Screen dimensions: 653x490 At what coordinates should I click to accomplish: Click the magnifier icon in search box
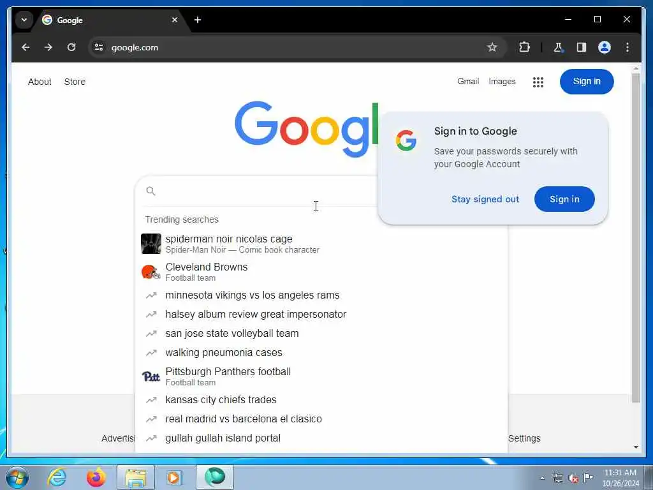[150, 191]
